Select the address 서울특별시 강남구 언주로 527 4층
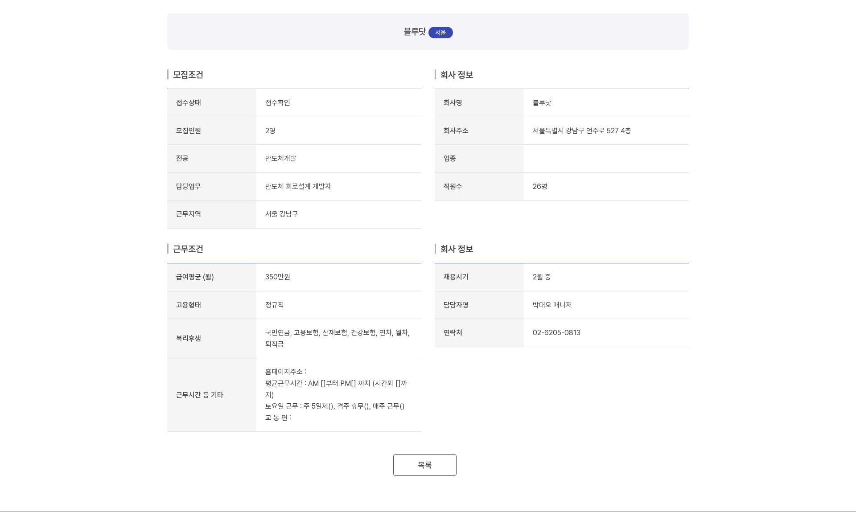Screen dimensions: 856x512 [582, 131]
